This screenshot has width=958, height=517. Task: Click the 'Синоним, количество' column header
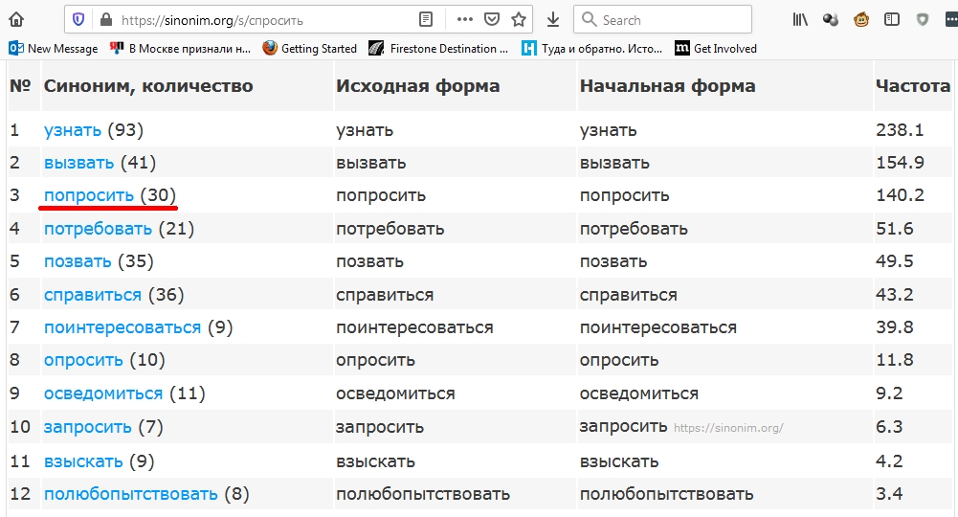tap(148, 86)
